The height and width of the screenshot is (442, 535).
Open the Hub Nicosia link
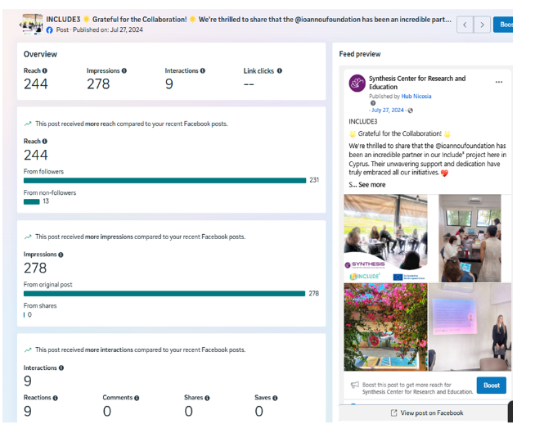coord(416,97)
